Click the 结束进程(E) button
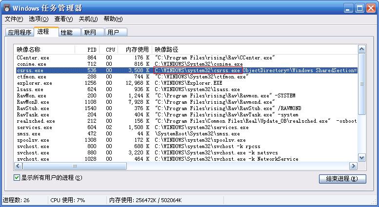Image resolution: width=379 pixels, height=207 pixels. [x=342, y=179]
